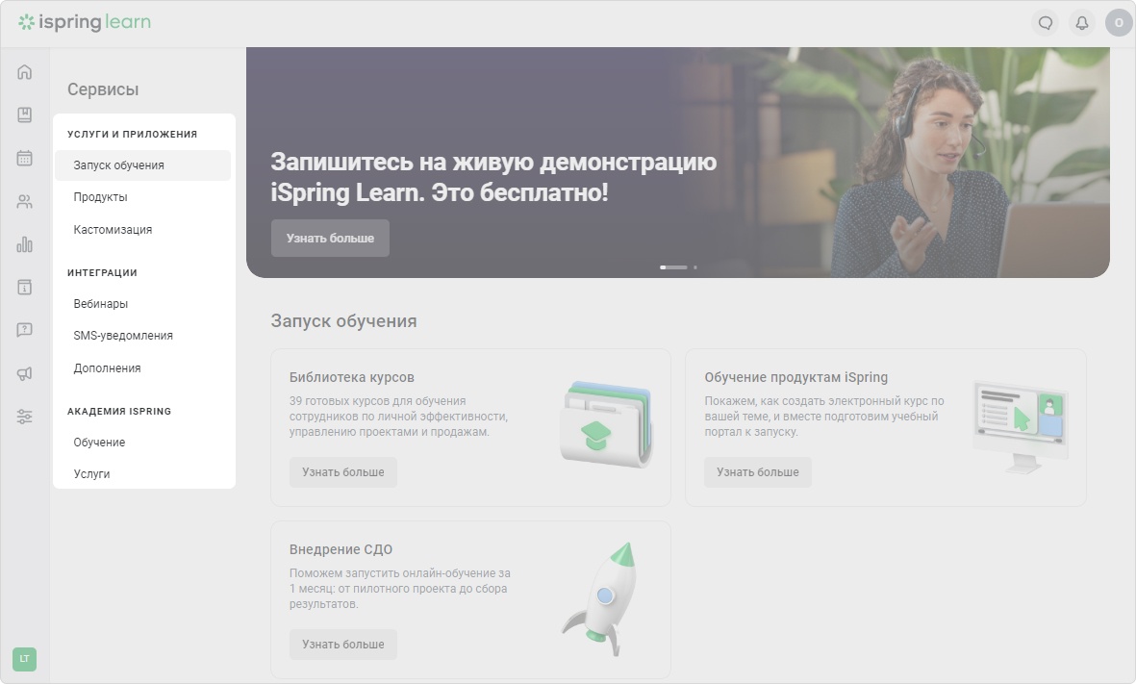This screenshot has height=684, width=1136.
Task: Open the settings sliders icon in sidebar
Action: (25, 417)
